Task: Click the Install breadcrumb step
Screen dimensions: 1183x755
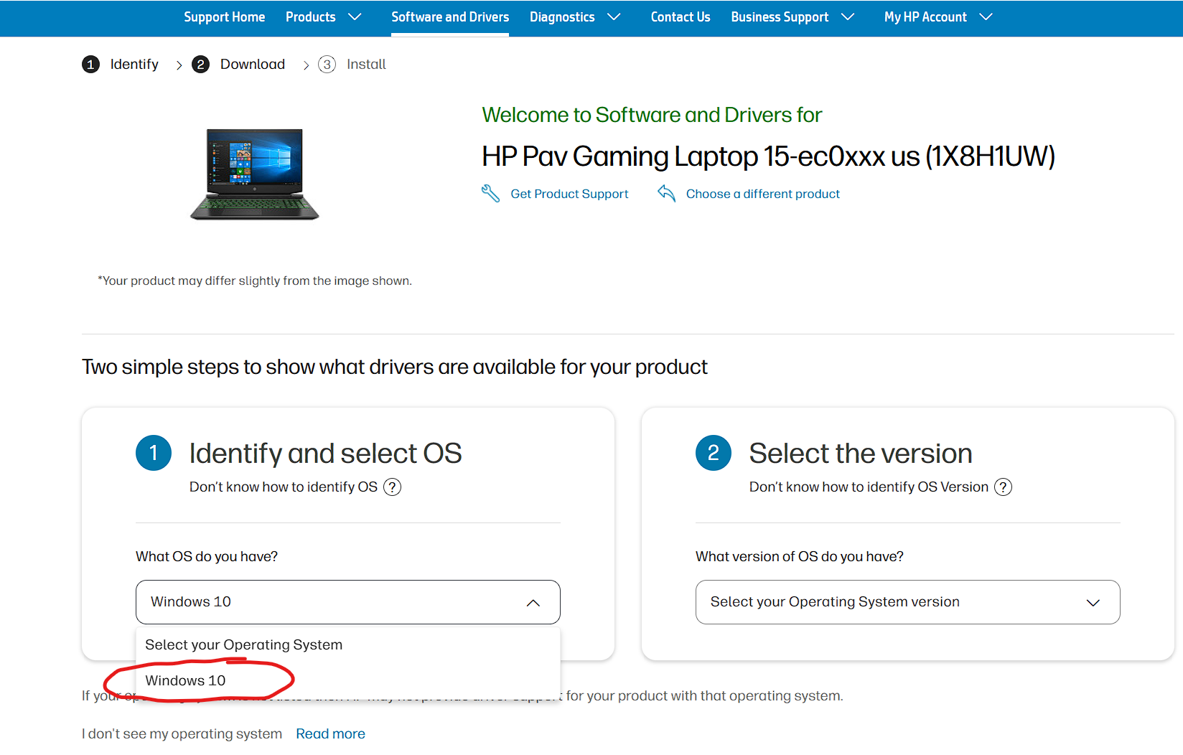Action: point(366,65)
